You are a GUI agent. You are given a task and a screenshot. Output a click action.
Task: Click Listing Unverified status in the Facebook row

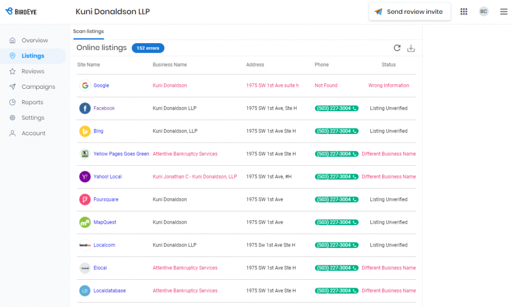(389, 108)
